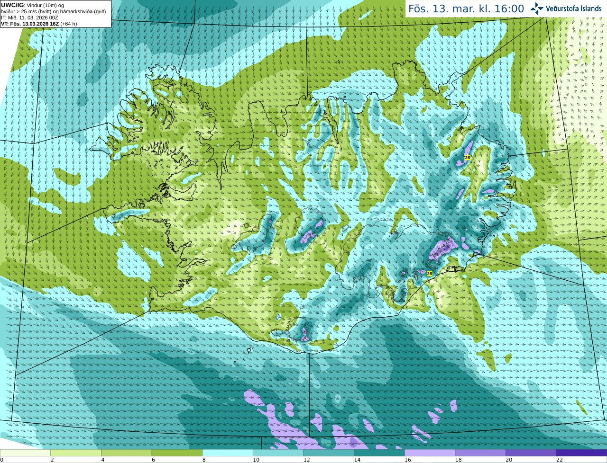Select the 4–6 m/s green legend swatch
This screenshot has height=463, width=607.
126,453
